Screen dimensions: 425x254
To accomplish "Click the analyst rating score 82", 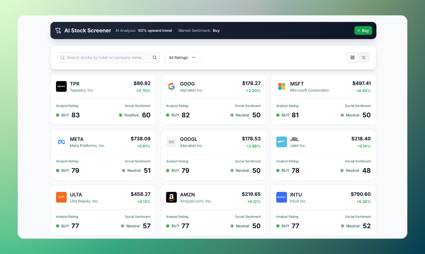I will point(186,115).
